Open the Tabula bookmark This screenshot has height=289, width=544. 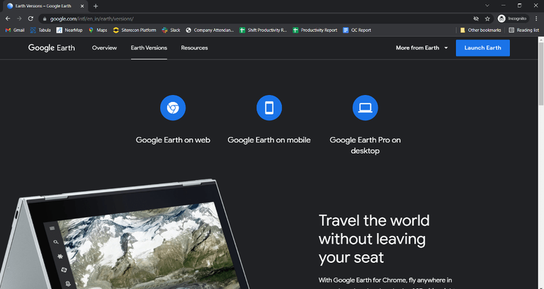[x=40, y=30]
